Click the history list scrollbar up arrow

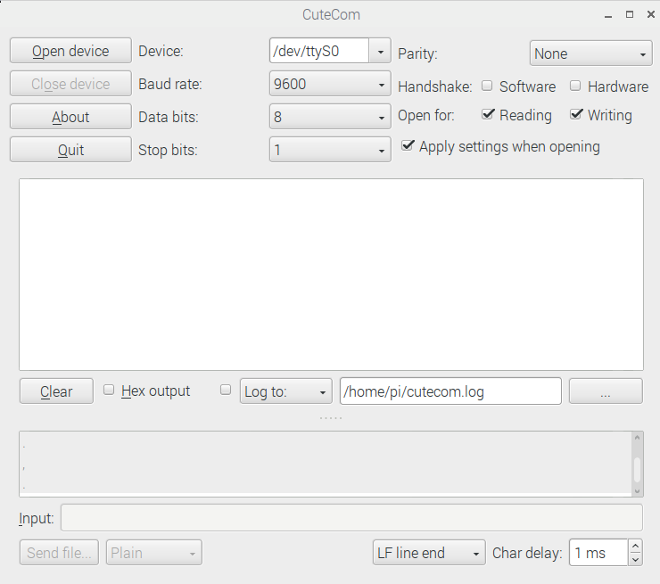(638, 438)
